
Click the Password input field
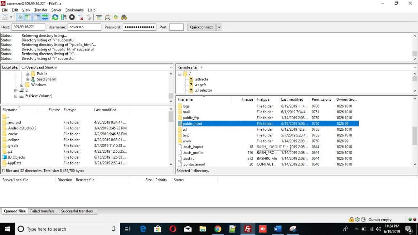(139, 27)
